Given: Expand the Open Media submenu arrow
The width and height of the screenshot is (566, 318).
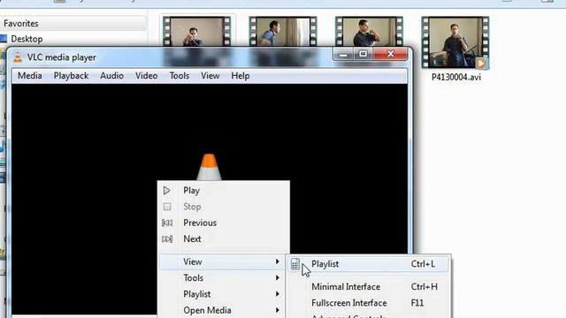Looking at the screenshot, I should pos(277,310).
